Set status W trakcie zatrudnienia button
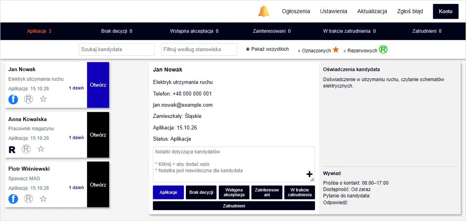This screenshot has height=221, width=466. [300, 192]
